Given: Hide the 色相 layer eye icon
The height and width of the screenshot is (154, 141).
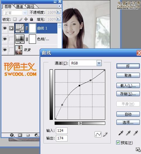Looking at the screenshot, I should [x=5, y=39].
